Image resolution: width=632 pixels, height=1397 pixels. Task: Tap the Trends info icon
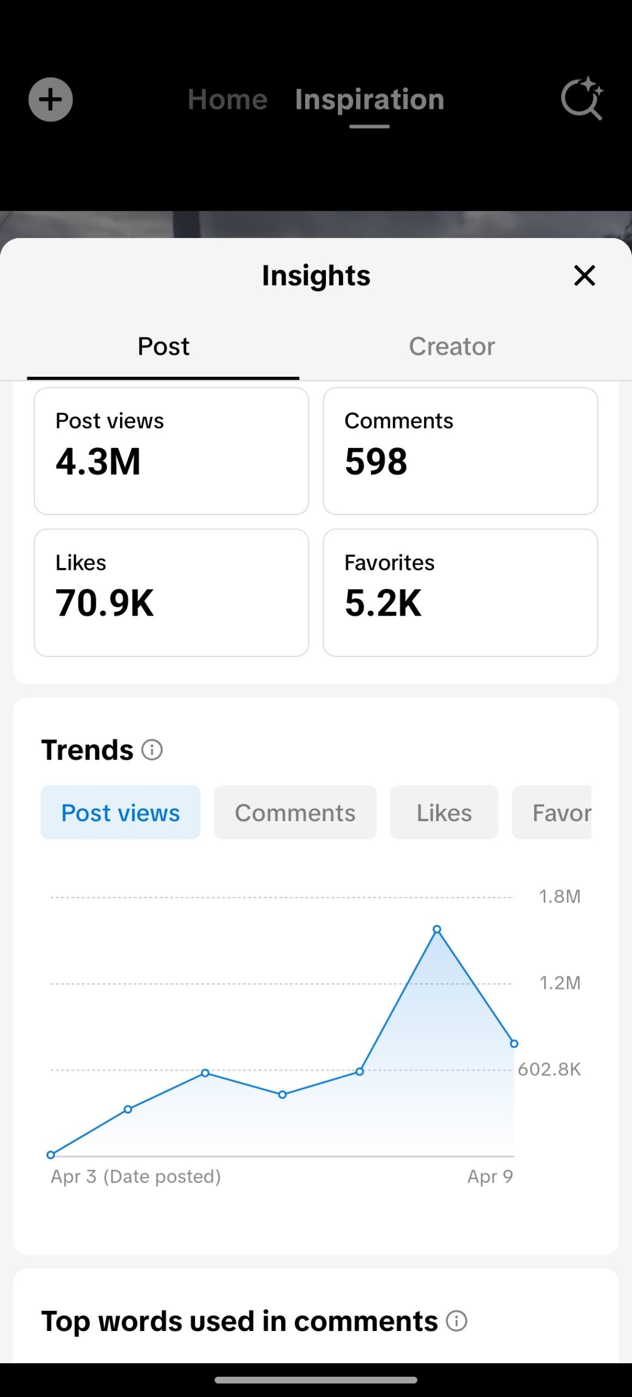pos(152,750)
